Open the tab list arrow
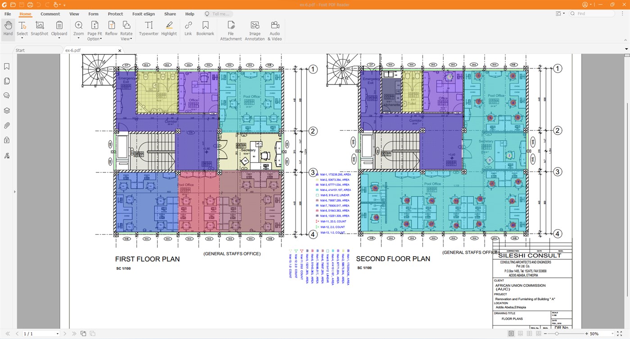Viewport: 630px width, 339px height. (x=626, y=49)
